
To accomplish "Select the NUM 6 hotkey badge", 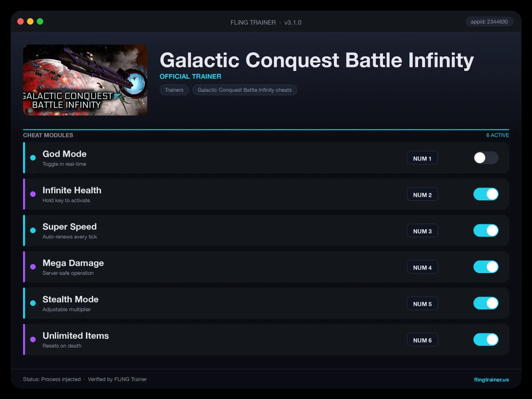I will 422,340.
